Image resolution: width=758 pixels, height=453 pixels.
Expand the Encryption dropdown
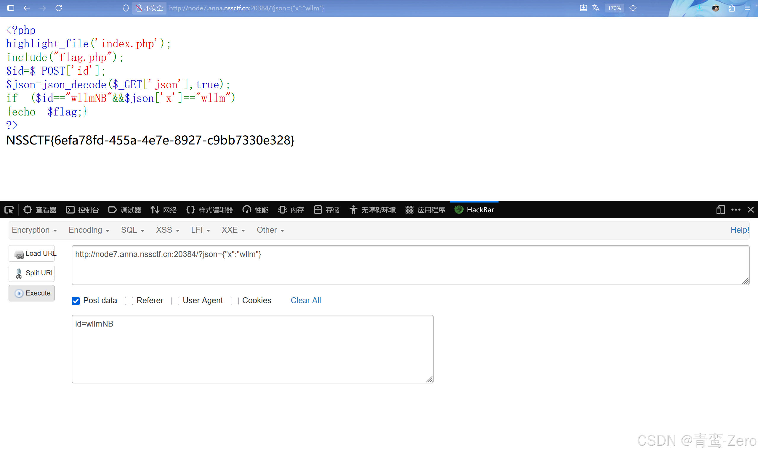34,230
